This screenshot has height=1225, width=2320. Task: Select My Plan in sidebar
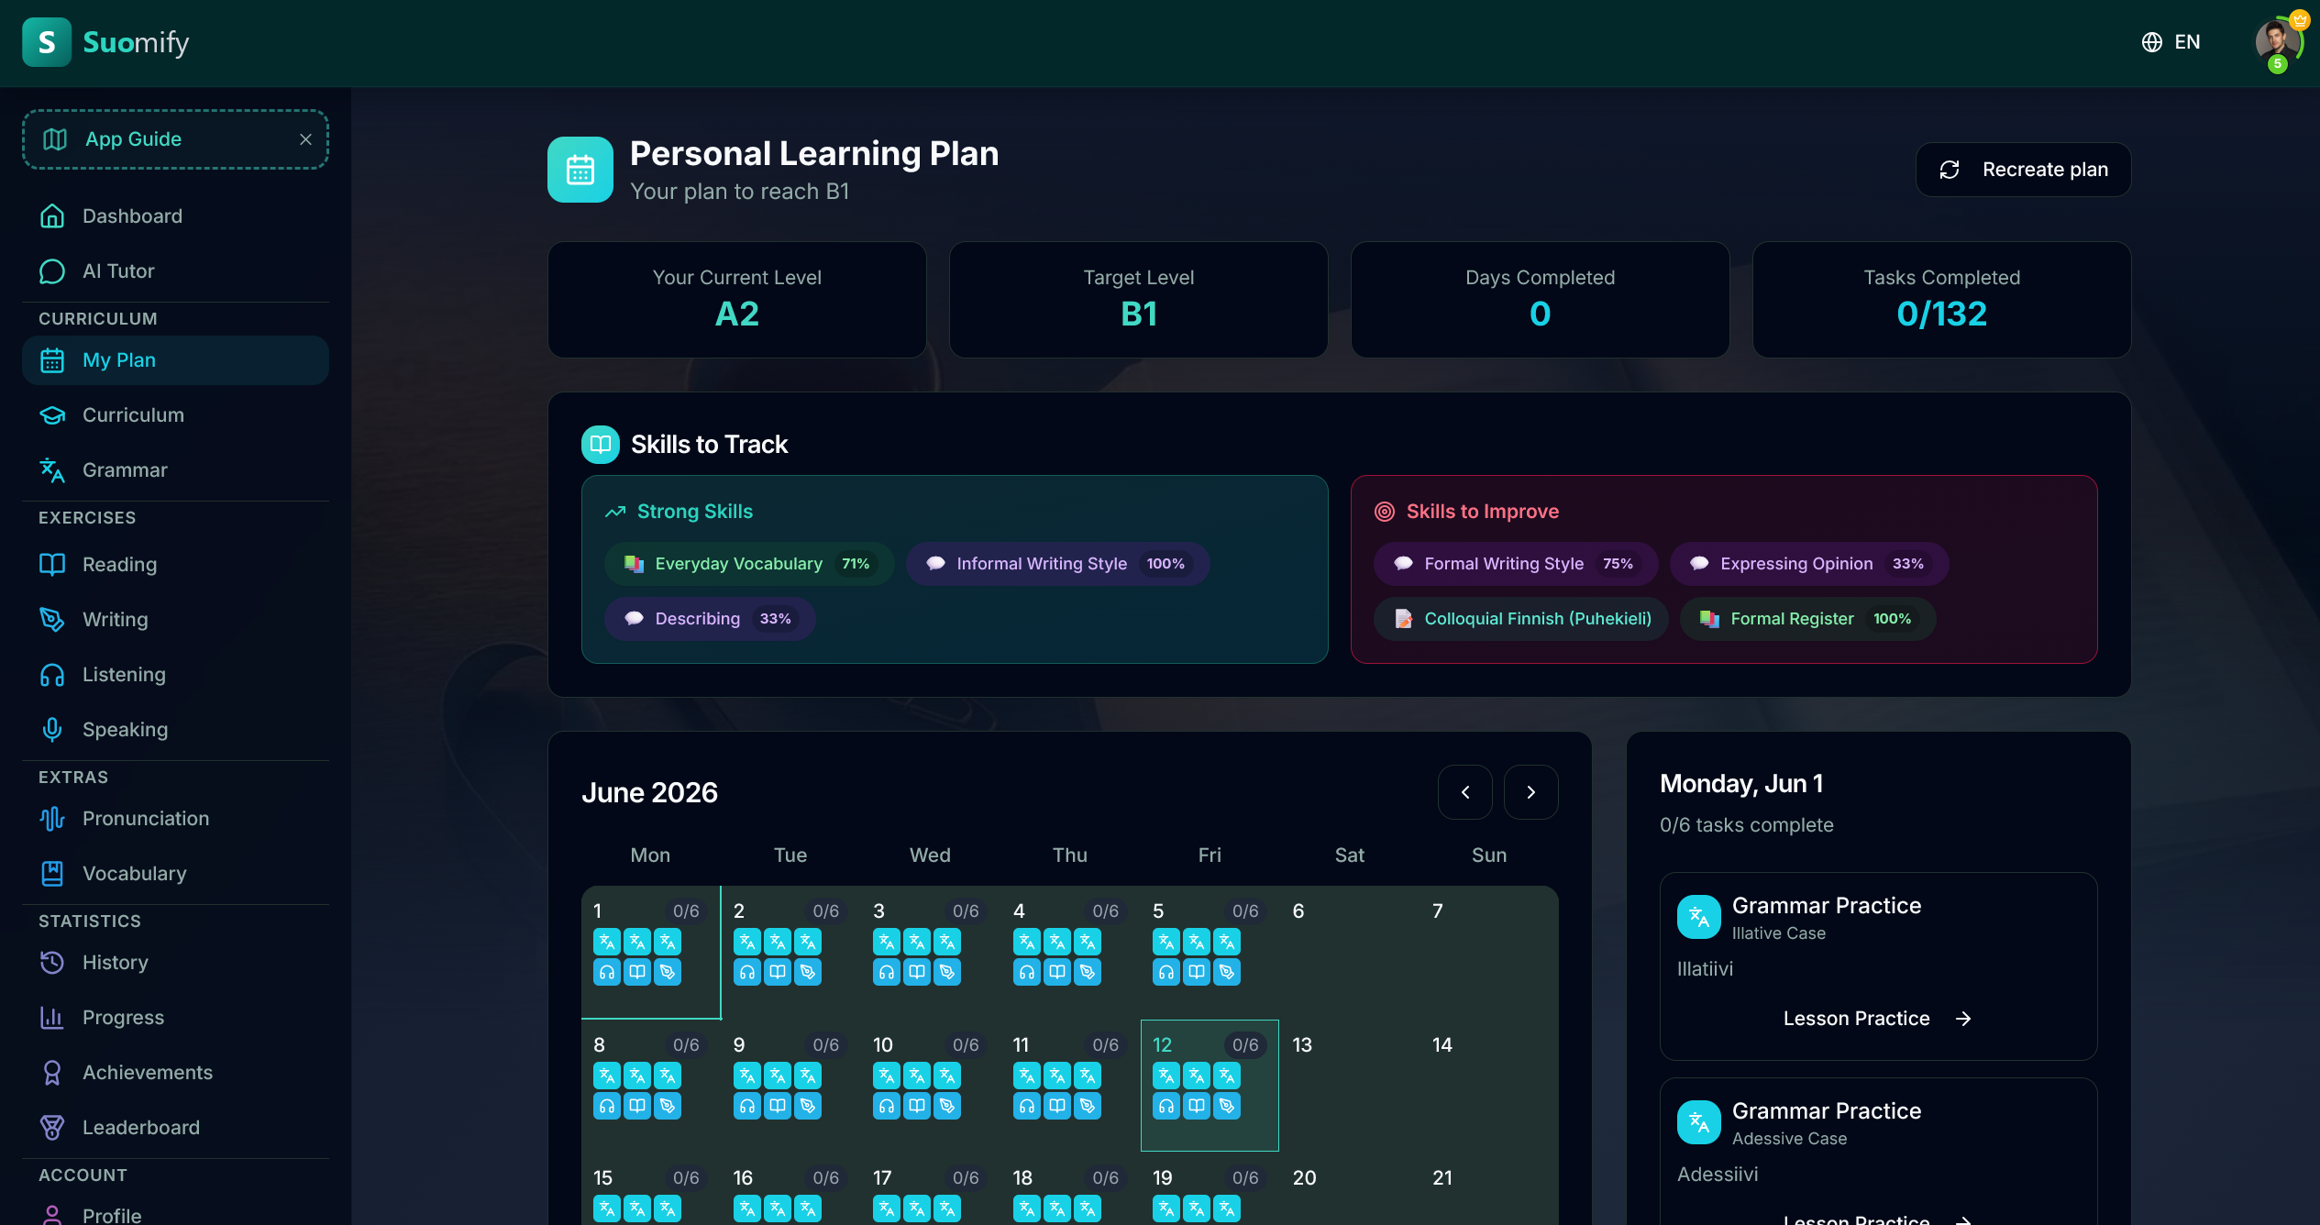[x=175, y=360]
